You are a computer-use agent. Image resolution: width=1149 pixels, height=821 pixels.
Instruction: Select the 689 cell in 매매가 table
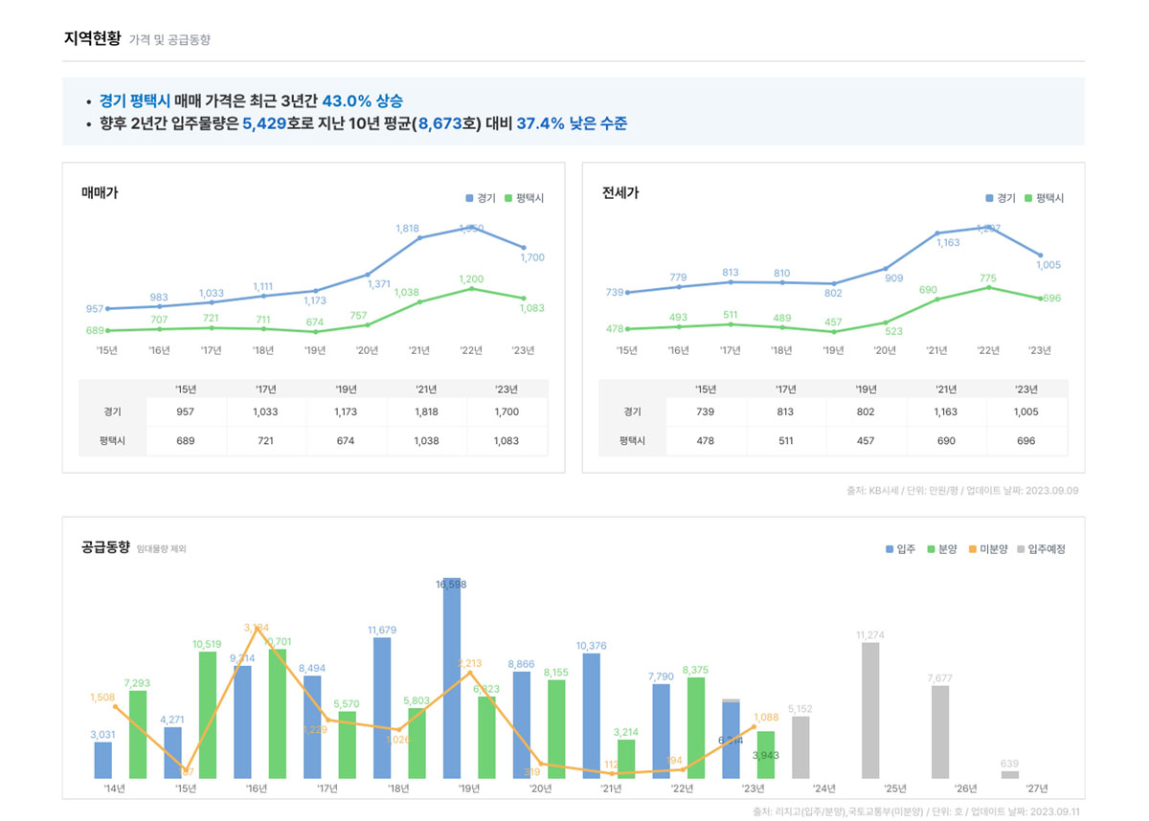(186, 441)
